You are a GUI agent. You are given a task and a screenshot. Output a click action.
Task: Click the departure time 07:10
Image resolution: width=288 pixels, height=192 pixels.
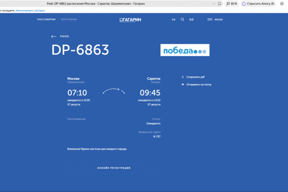click(x=77, y=93)
